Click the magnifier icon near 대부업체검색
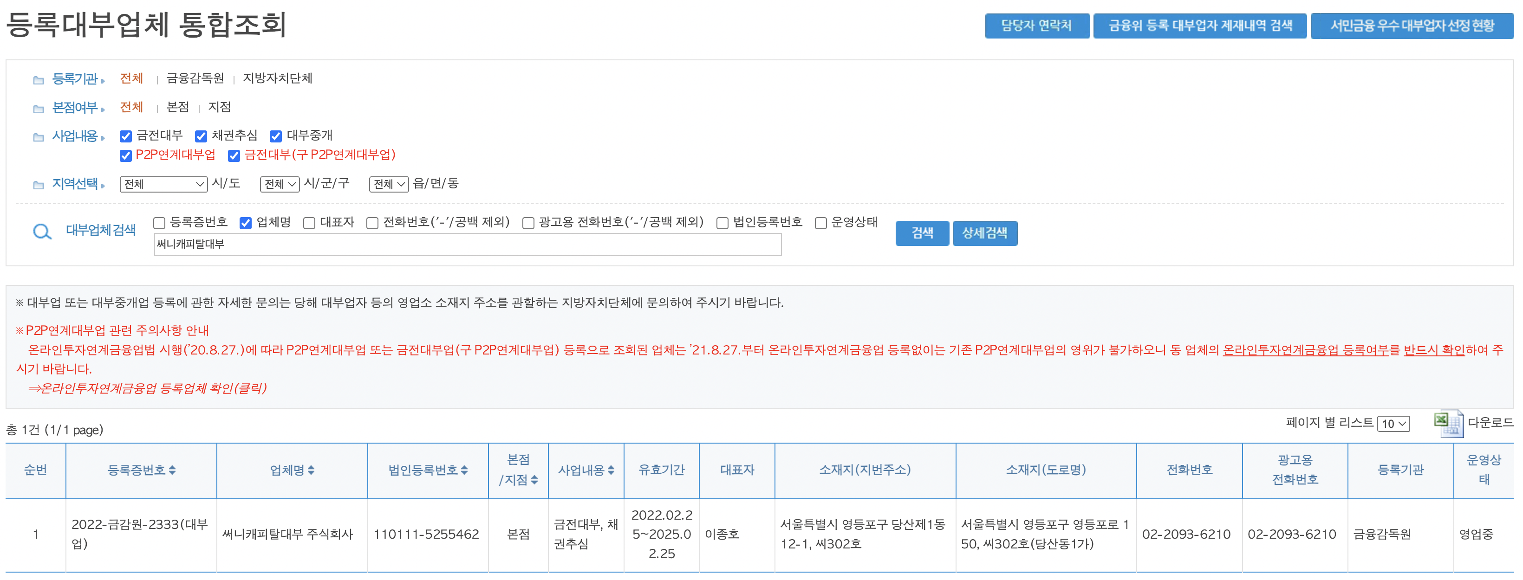 coord(41,231)
